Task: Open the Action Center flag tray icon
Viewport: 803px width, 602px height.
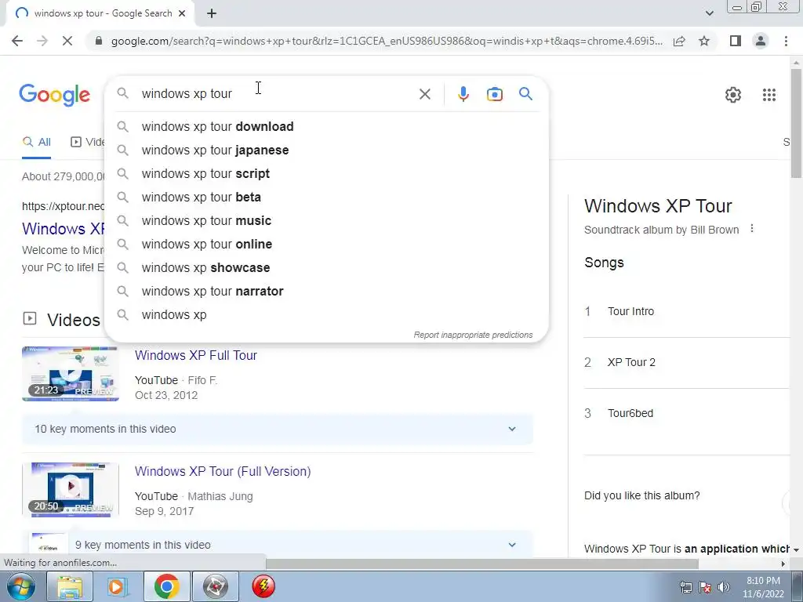Action: (705, 586)
